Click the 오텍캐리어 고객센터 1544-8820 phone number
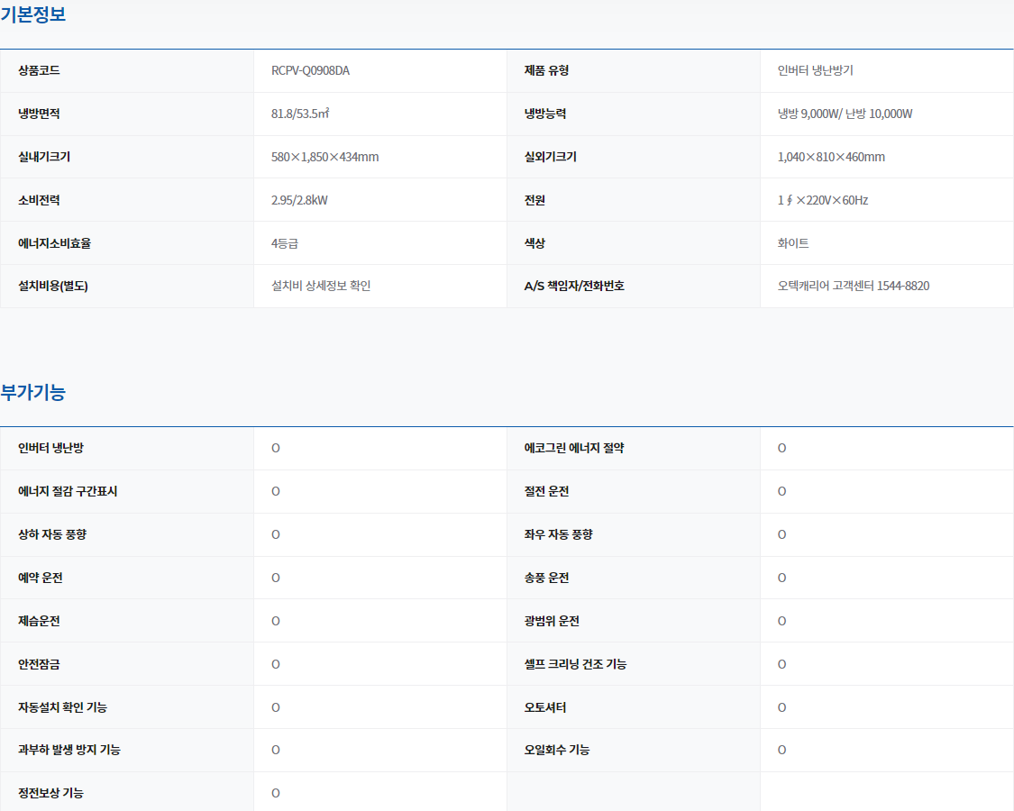 (853, 286)
